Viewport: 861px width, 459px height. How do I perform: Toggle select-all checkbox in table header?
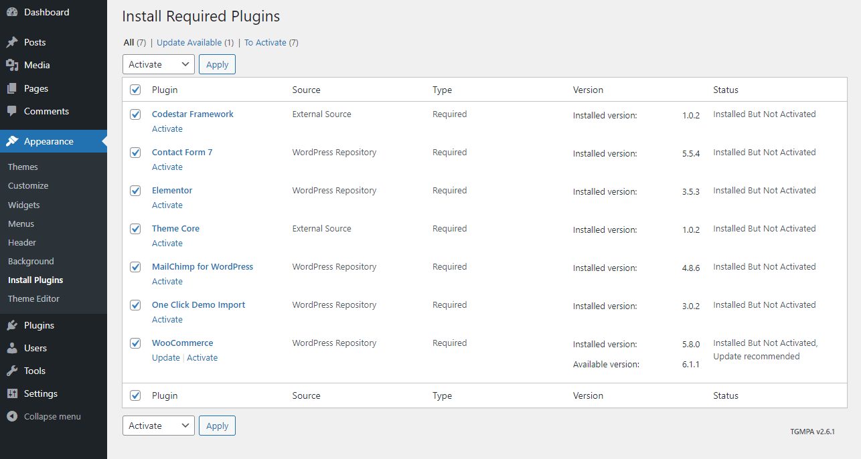pos(135,90)
